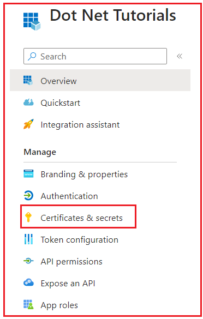The image size is (203, 319).
Task: Open Integration assistant
Action: tap(80, 125)
